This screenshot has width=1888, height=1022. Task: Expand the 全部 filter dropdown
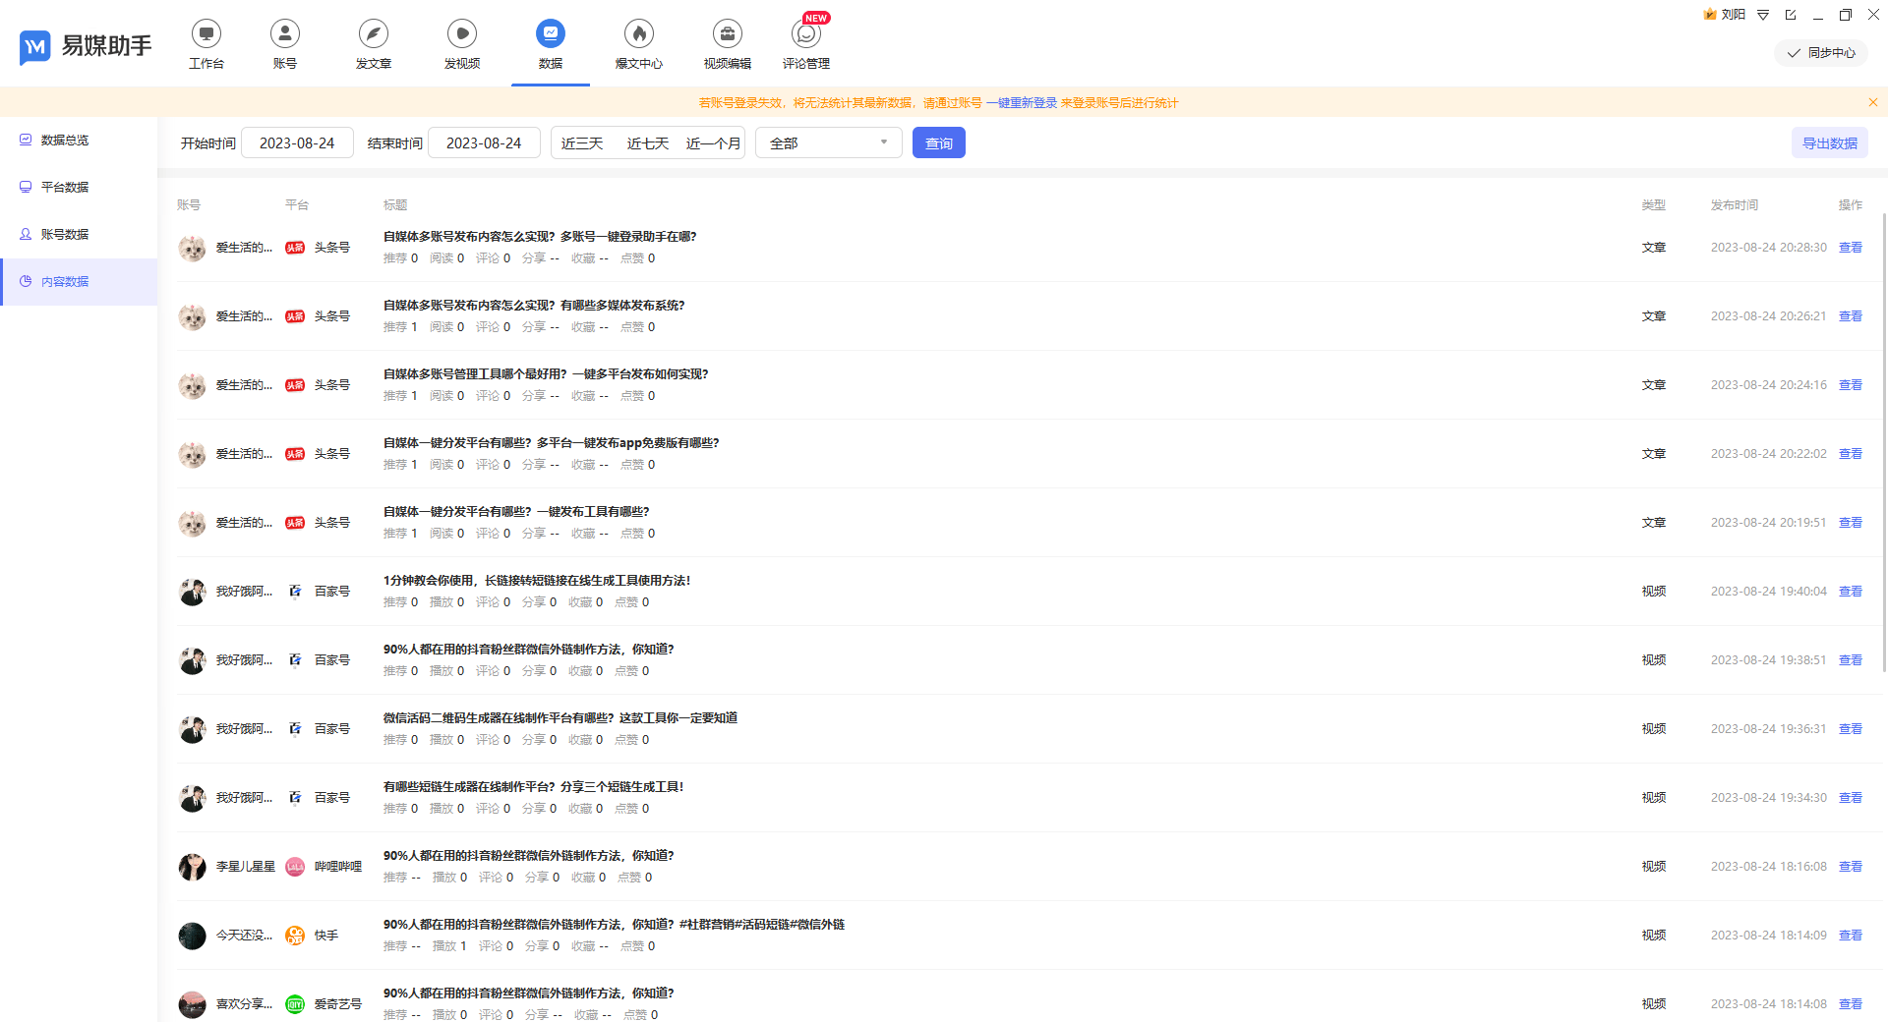tap(828, 143)
